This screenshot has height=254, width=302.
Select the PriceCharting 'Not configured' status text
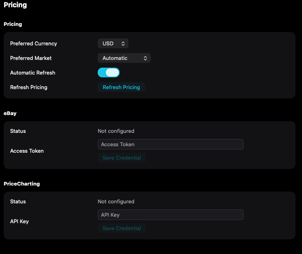click(116, 201)
